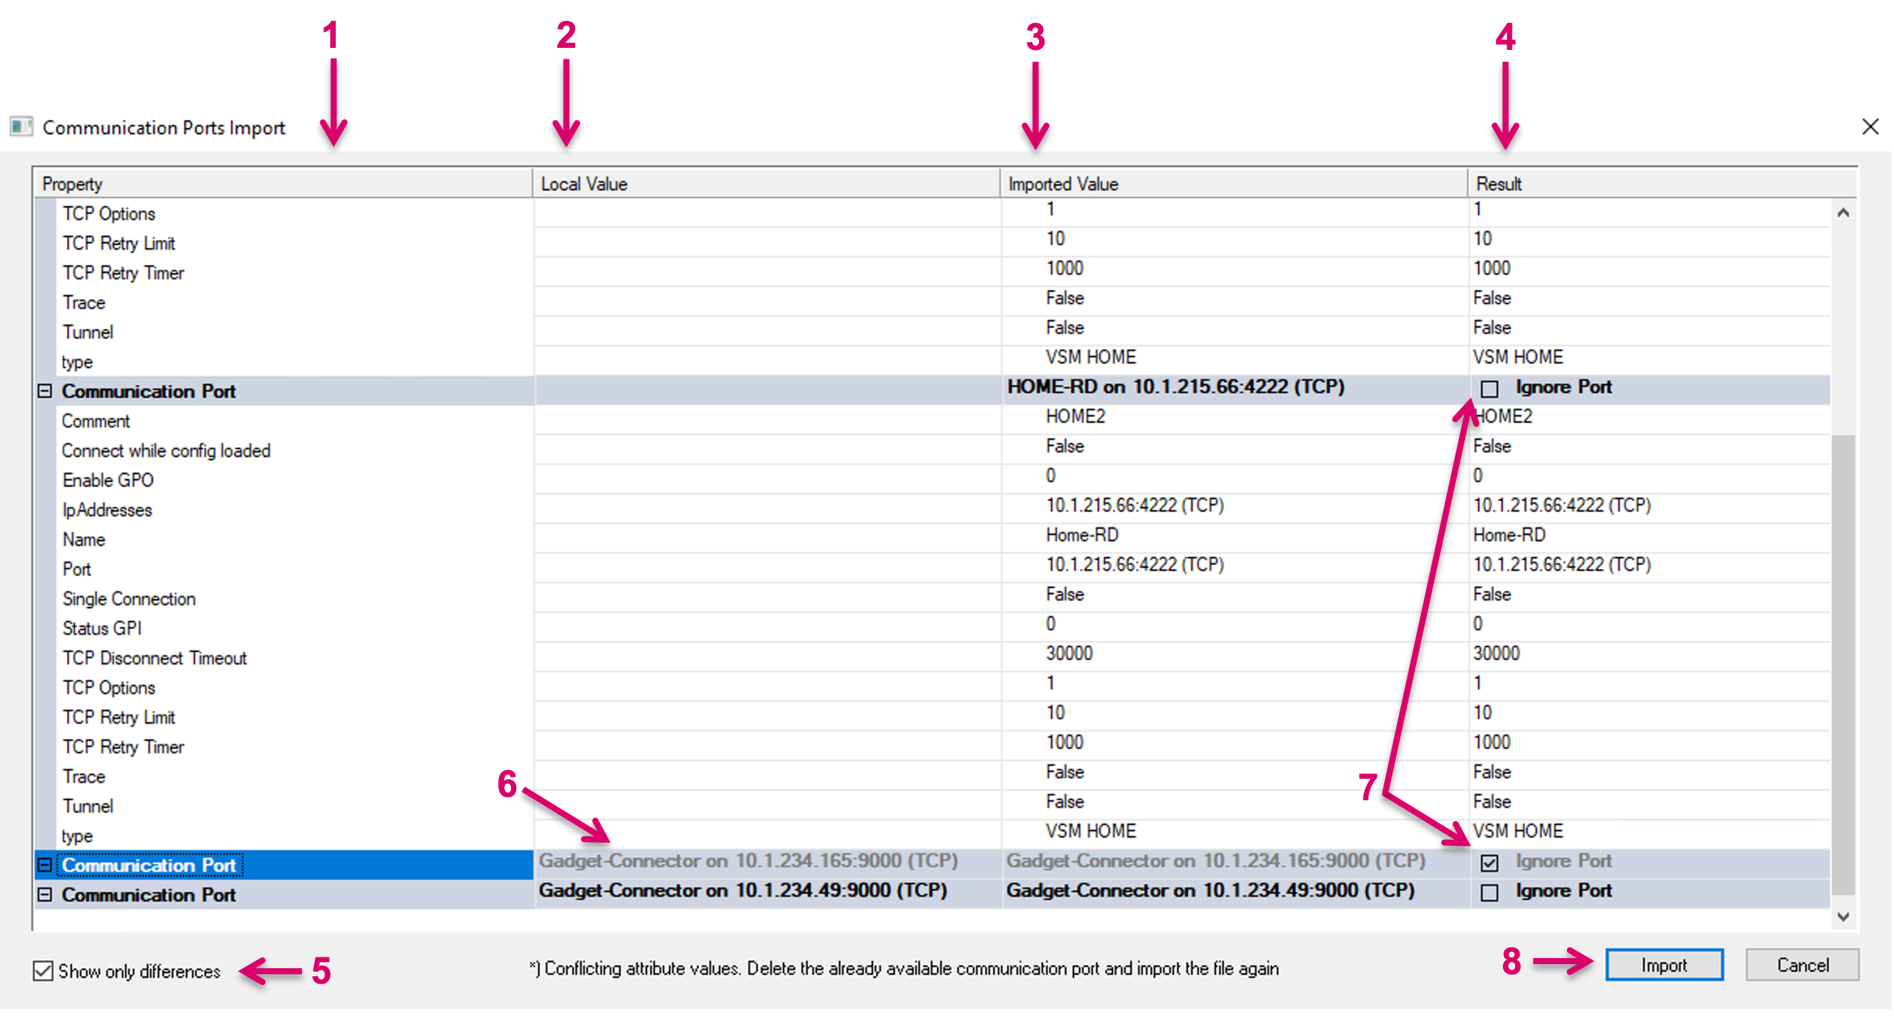This screenshot has height=1016, width=1894.
Task: Check Ignore Port for HOME-RD port
Action: point(1489,388)
